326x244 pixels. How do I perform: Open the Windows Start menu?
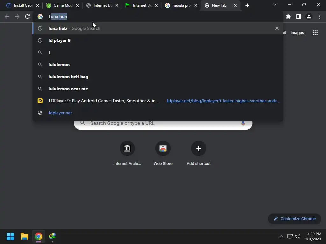10,236
